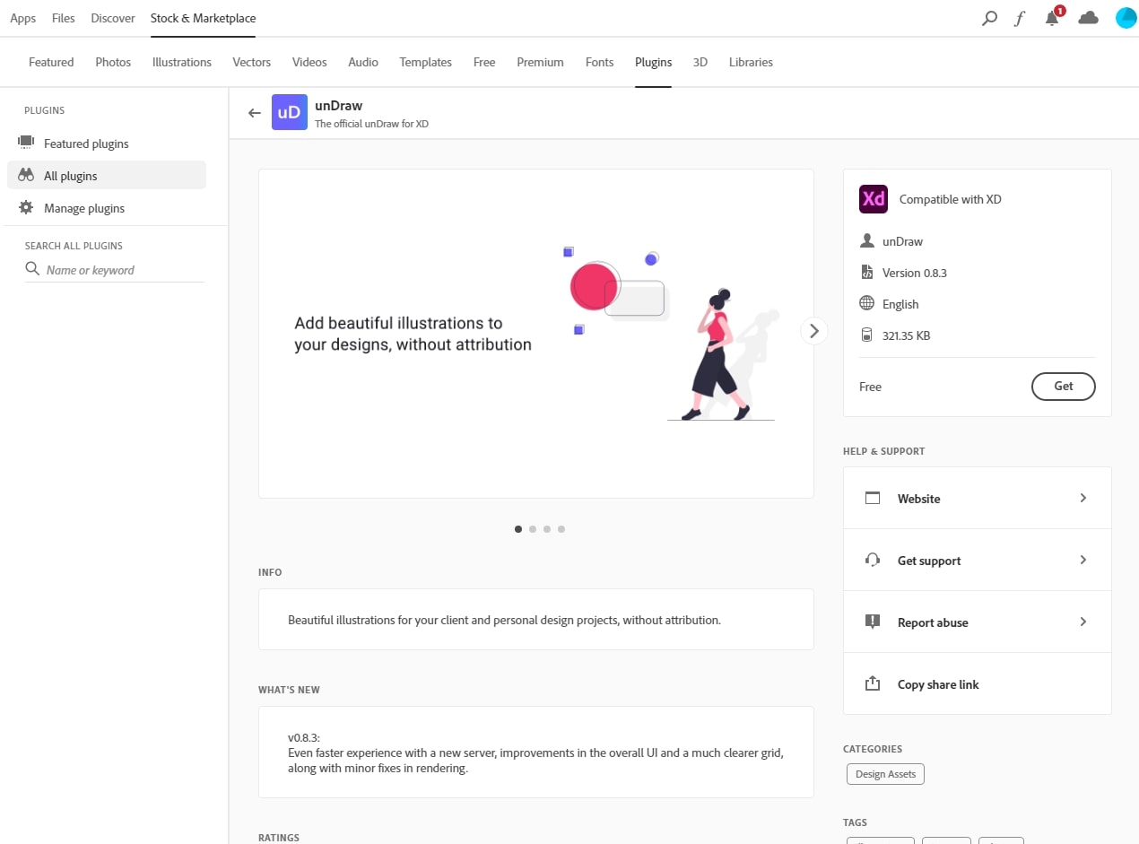Click the file size icon beside 321.35 KB

(x=866, y=335)
